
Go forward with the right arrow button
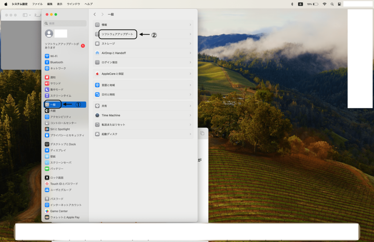click(103, 14)
